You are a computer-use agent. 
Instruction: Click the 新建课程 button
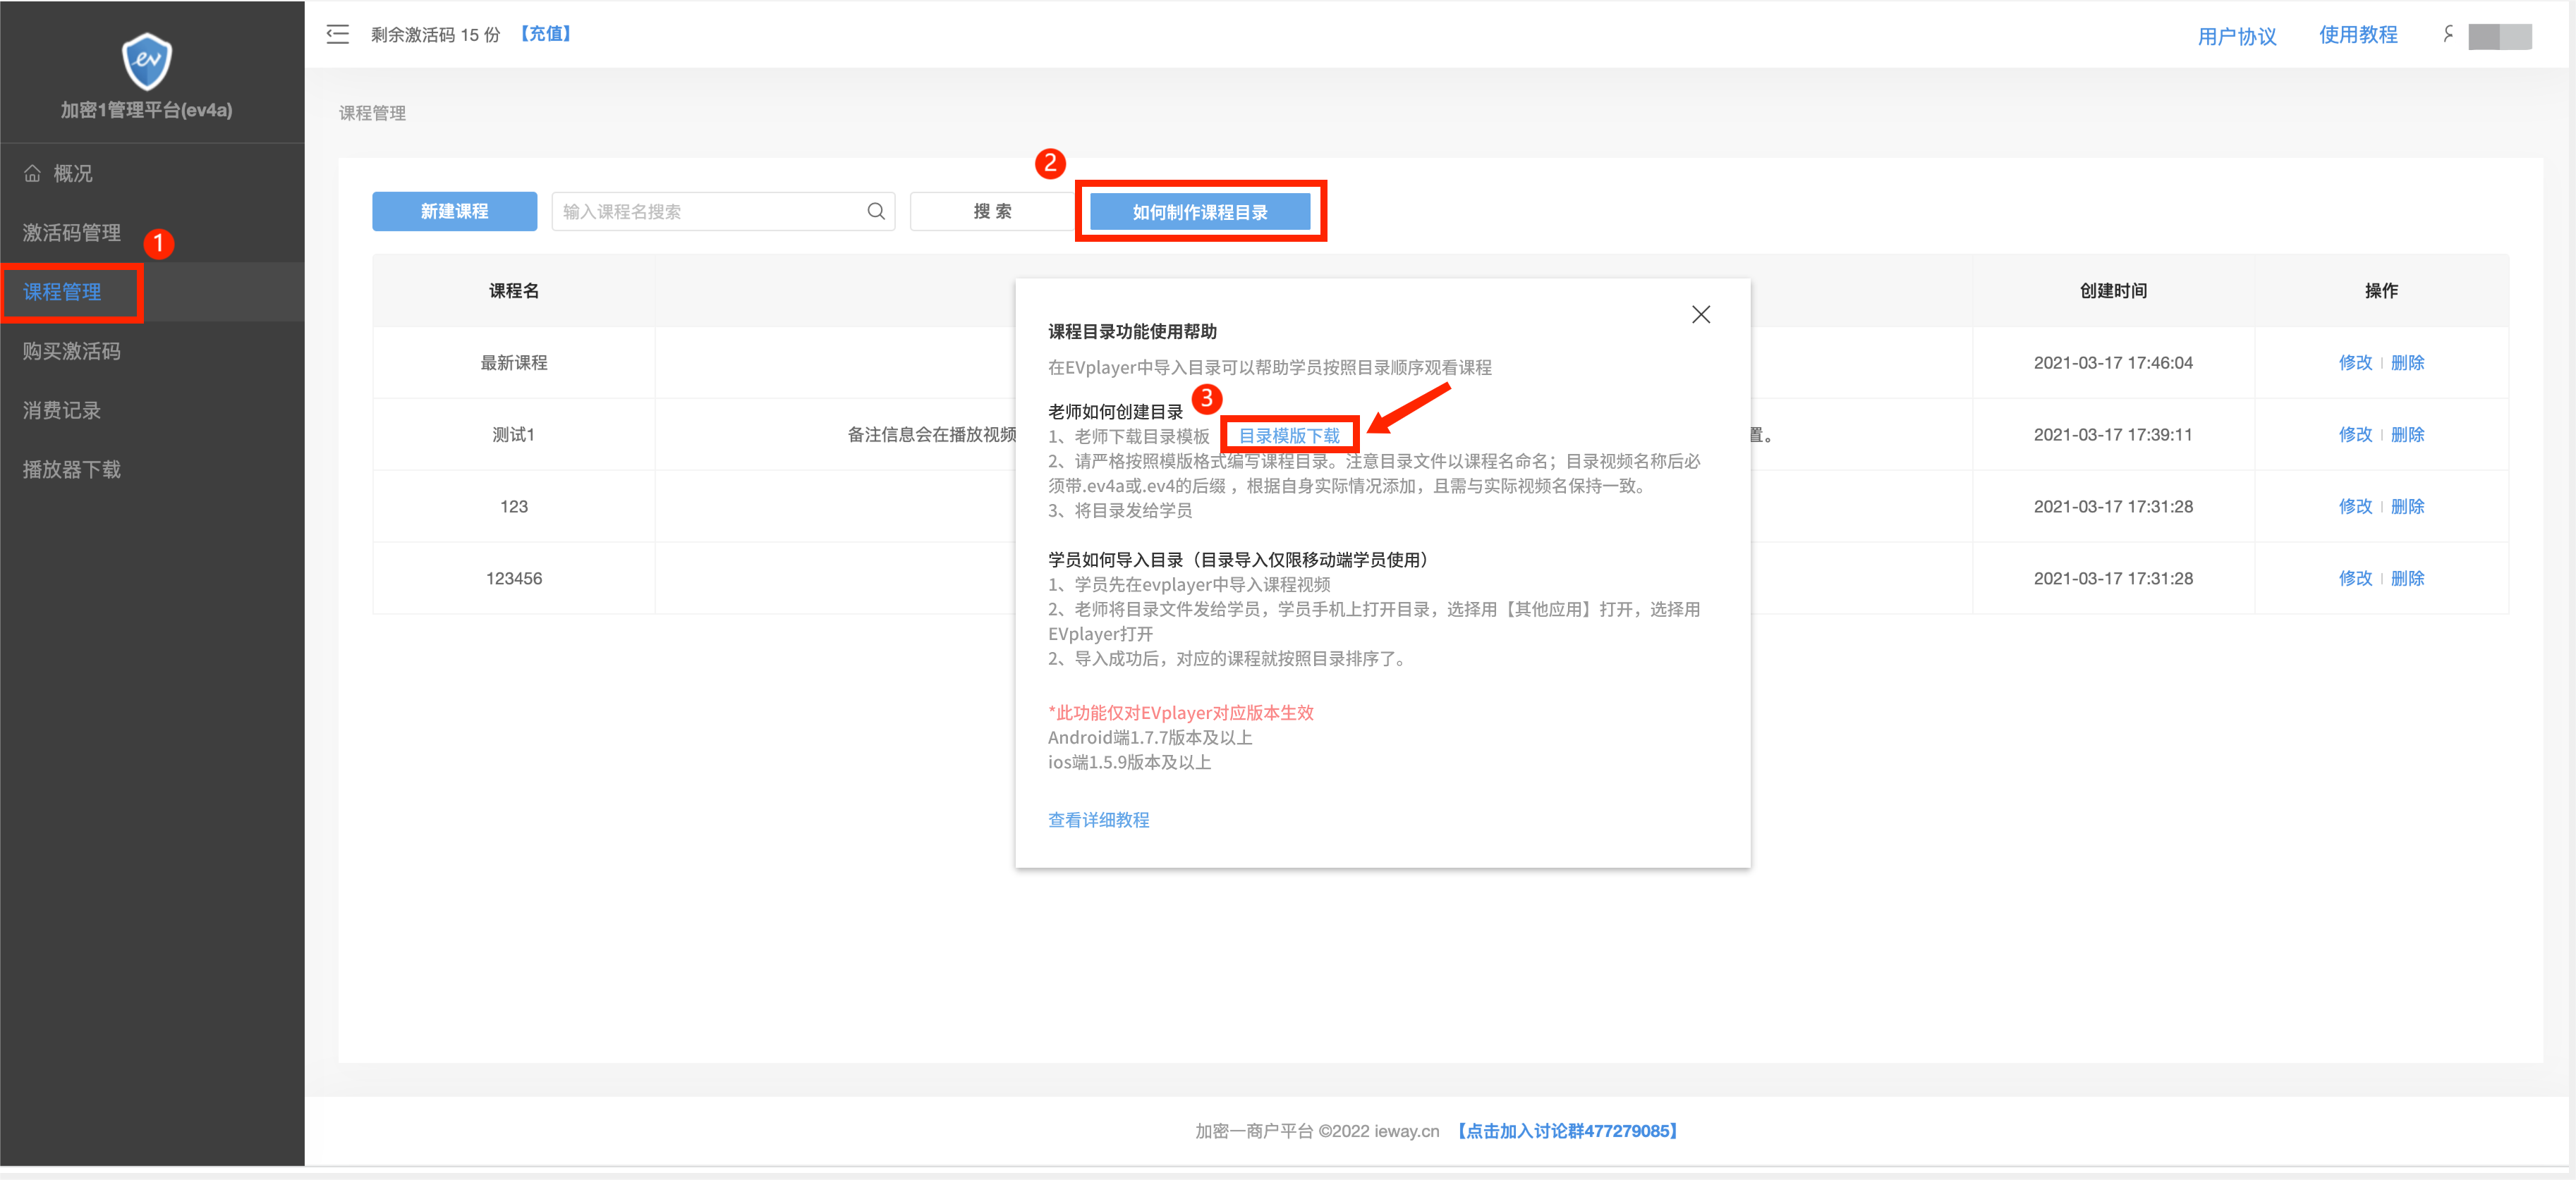454,211
